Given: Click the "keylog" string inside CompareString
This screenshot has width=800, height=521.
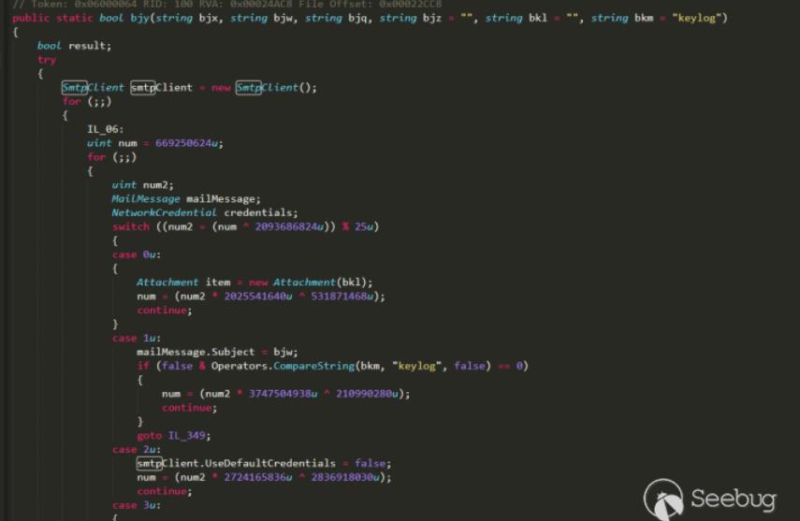Looking at the screenshot, I should [416, 366].
